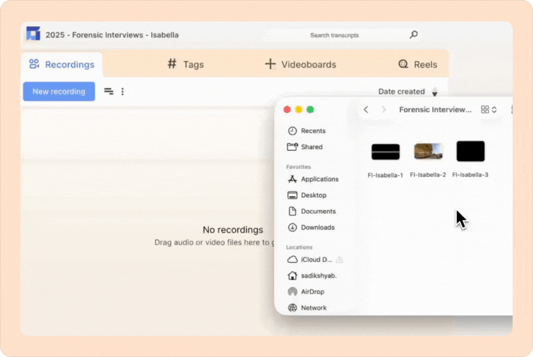Open the three-dot more options menu
This screenshot has width=533, height=357.
coord(122,91)
